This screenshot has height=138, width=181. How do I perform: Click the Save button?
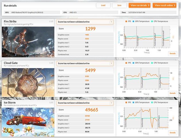tap(119, 5)
